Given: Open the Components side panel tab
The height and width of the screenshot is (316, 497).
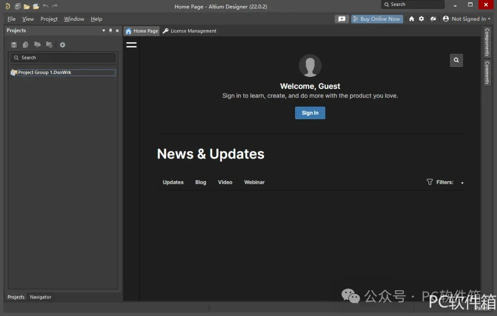Looking at the screenshot, I should 487,42.
